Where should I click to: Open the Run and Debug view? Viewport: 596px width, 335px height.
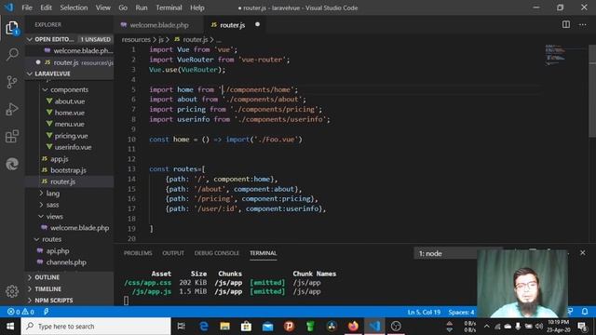point(12,109)
